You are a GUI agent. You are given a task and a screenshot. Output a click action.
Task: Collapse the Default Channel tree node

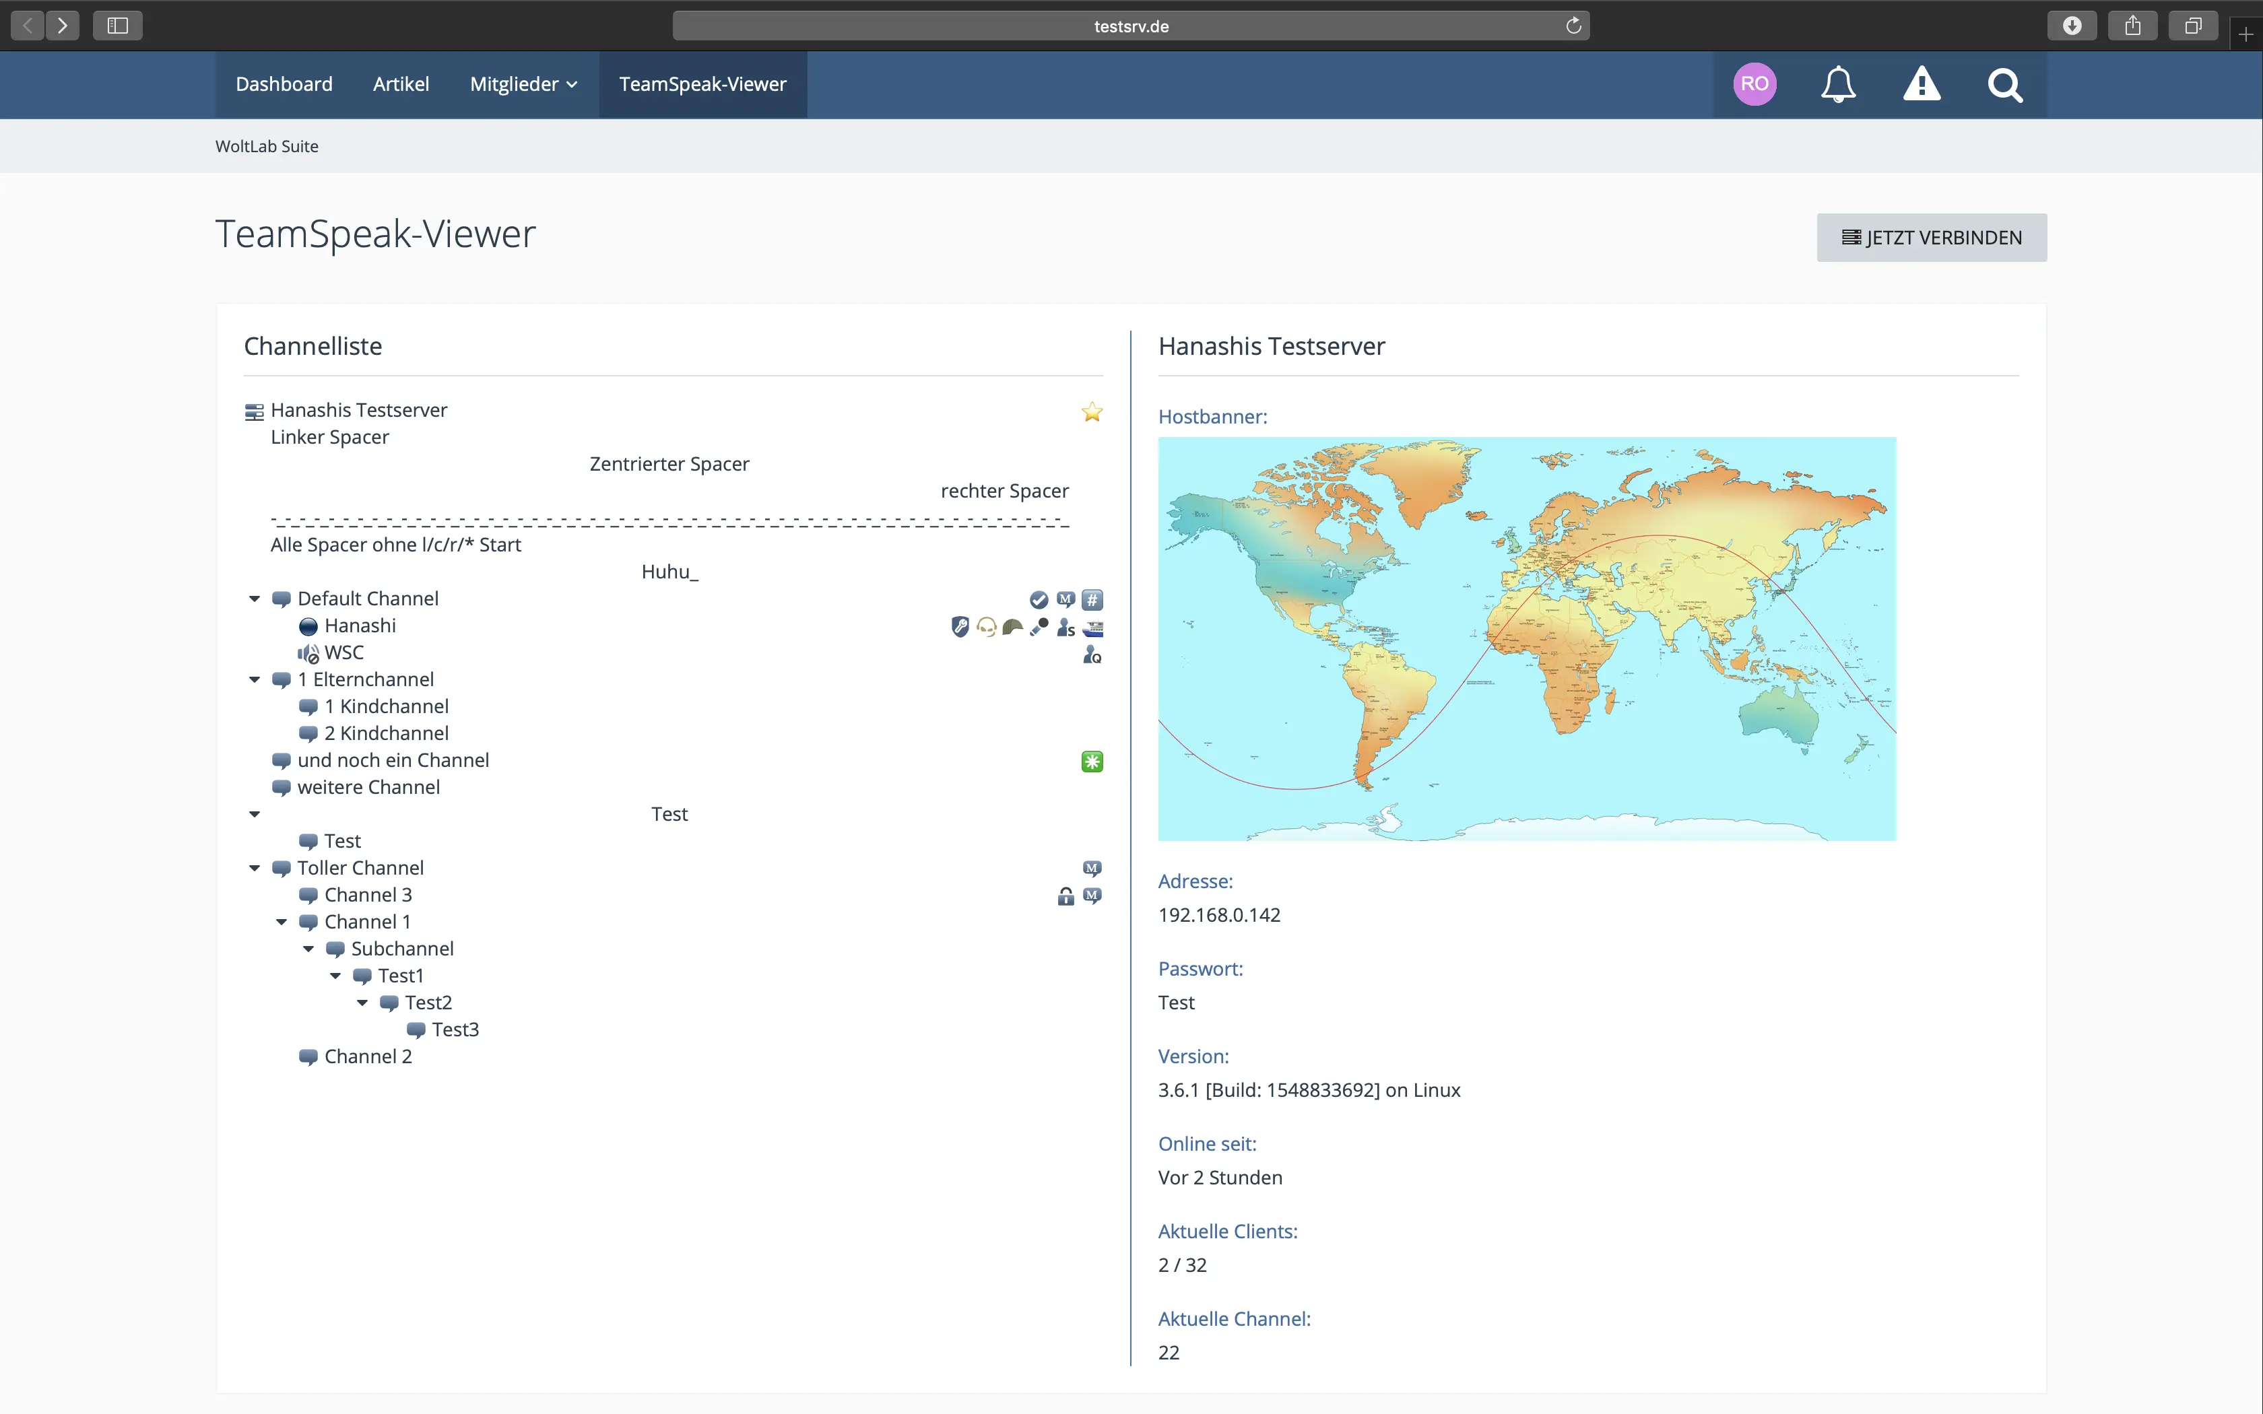tap(255, 599)
